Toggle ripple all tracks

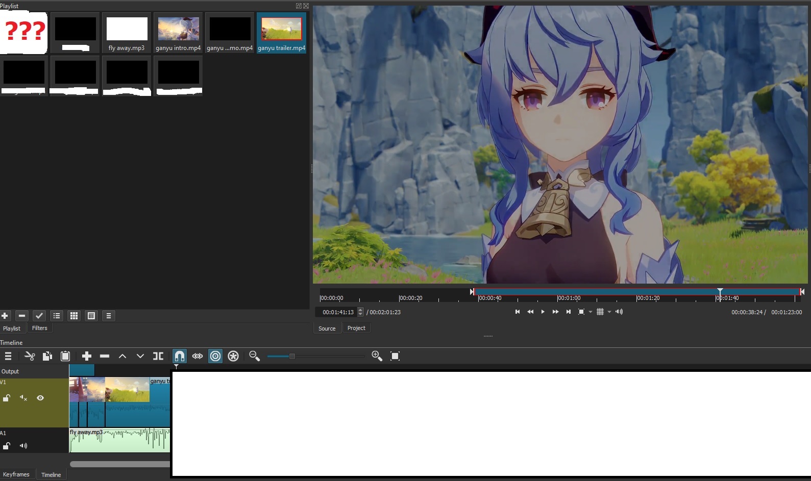[x=233, y=356]
